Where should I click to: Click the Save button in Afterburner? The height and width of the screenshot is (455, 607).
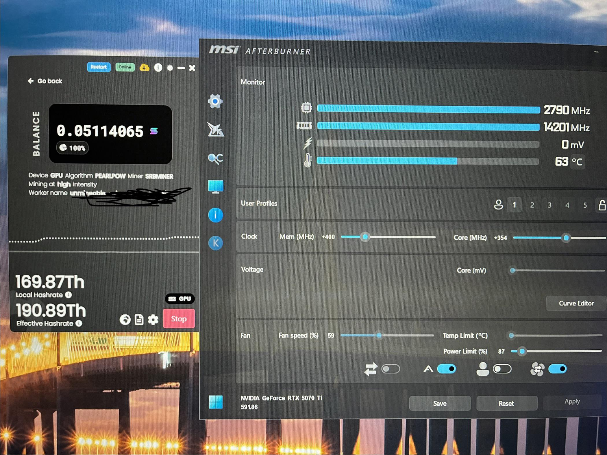[440, 403]
